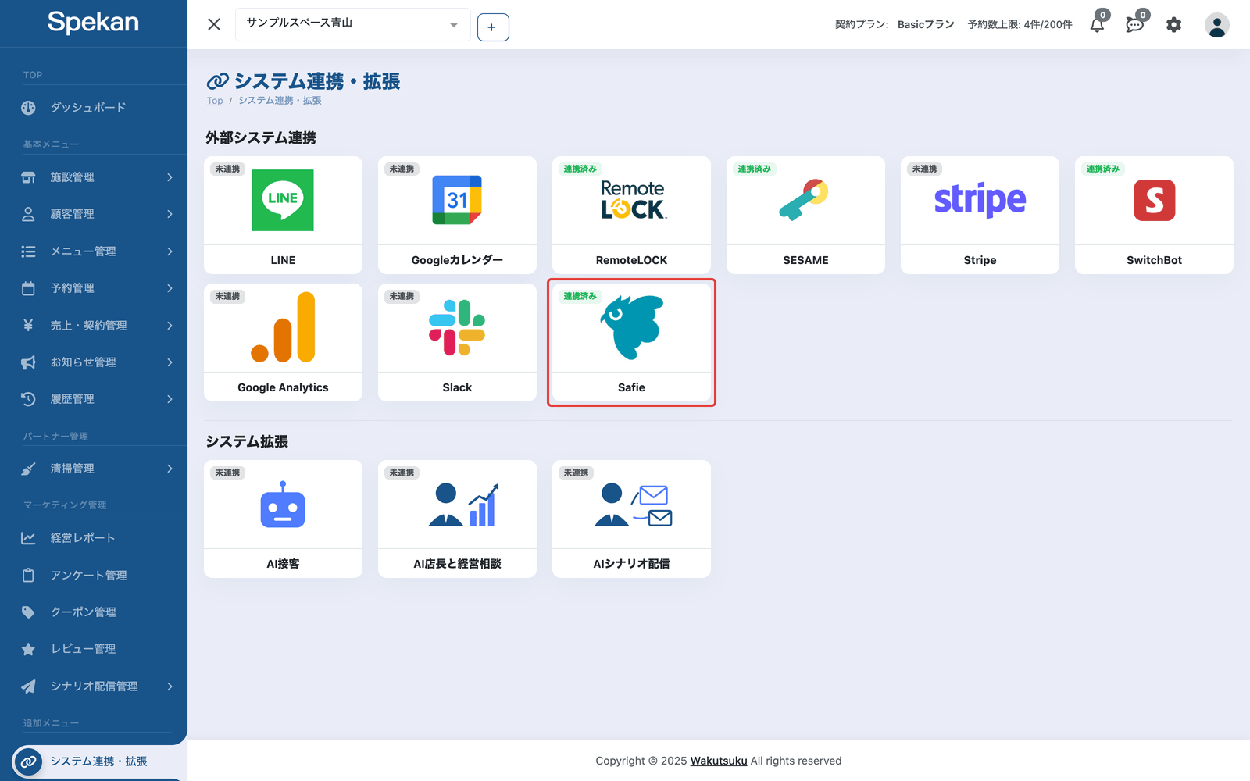Open the LINE integration card

click(283, 215)
